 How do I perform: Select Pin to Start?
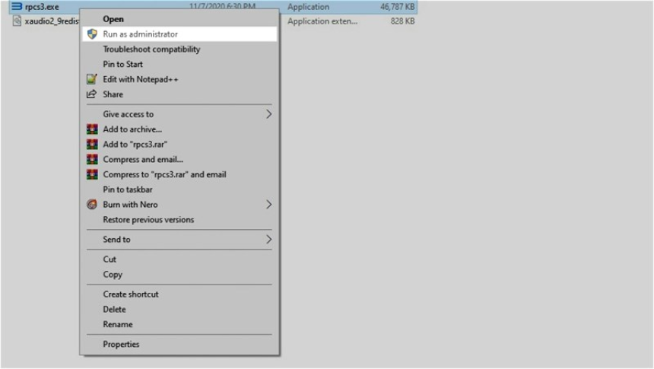pos(179,64)
